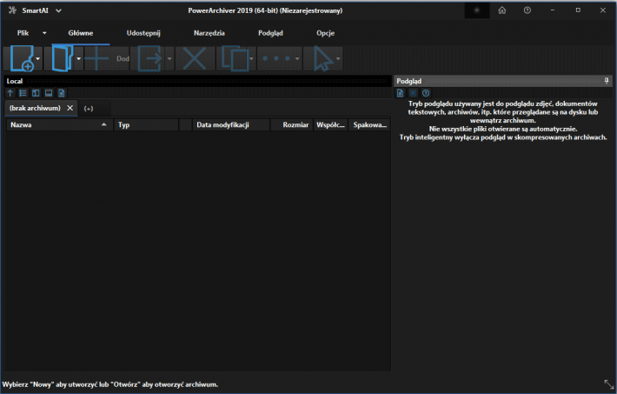Toggle the bottom panel layout icon
The image size is (617, 394).
[49, 93]
